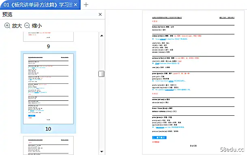Select the page 10 thumbnail
The width and height of the screenshot is (247, 155).
tap(48, 89)
